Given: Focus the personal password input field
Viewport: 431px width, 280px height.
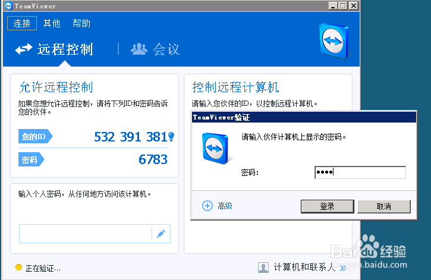Looking at the screenshot, I should coord(86,234).
